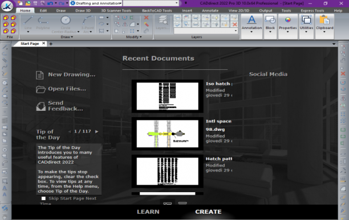Expand the Redo history dropdown arrow

pos(67,3)
